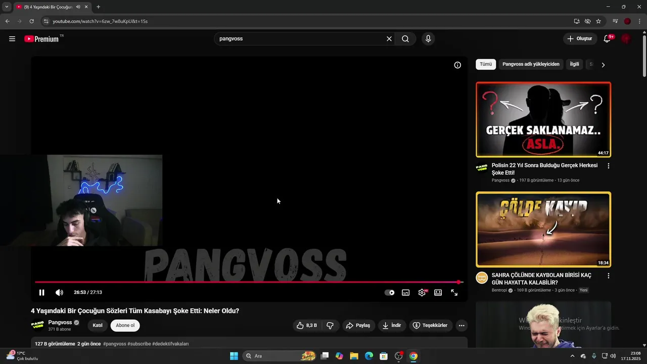The width and height of the screenshot is (647, 364).
Task: Join channel with Katıl button
Action: pos(98,326)
